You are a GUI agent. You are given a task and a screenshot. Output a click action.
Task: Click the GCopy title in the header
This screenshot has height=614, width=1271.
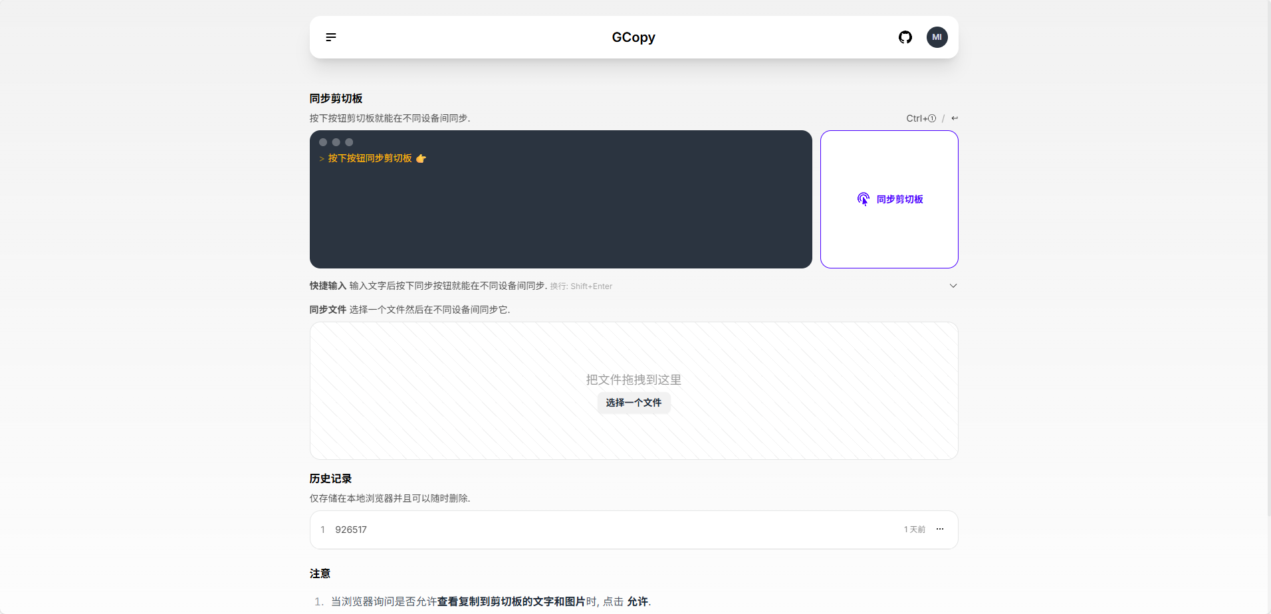click(633, 37)
